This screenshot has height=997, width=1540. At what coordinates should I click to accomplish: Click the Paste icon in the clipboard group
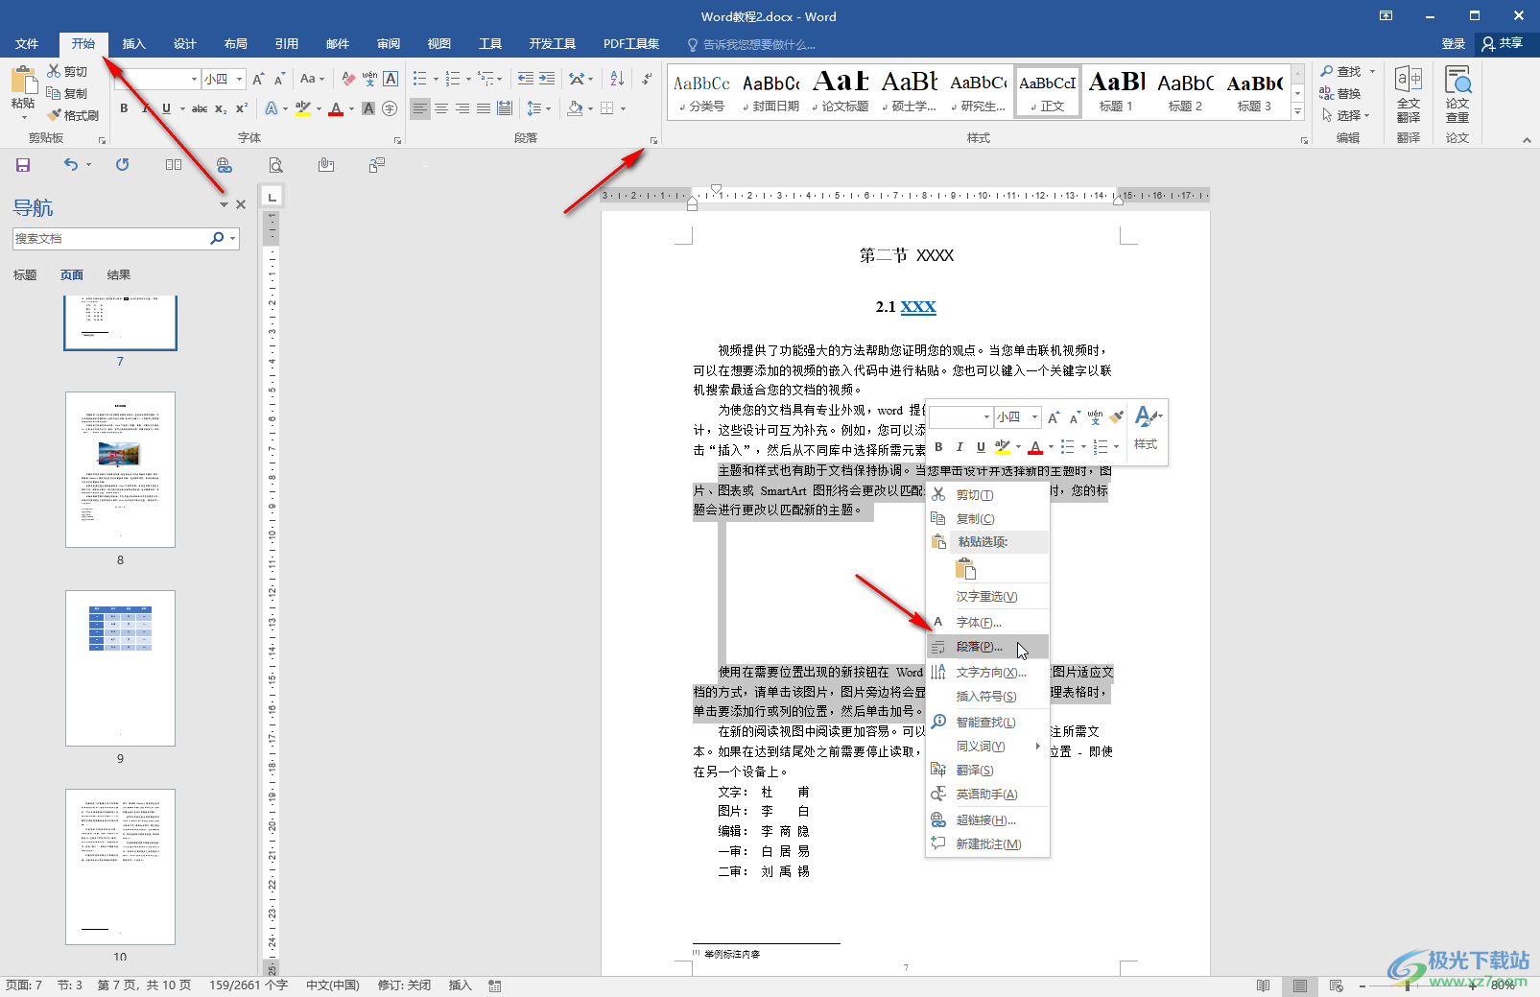(23, 82)
